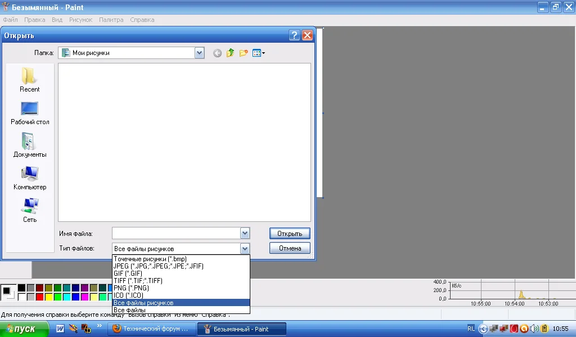This screenshot has width=576, height=337.
Task: Click into the Имя файла text field
Action: tap(176, 233)
